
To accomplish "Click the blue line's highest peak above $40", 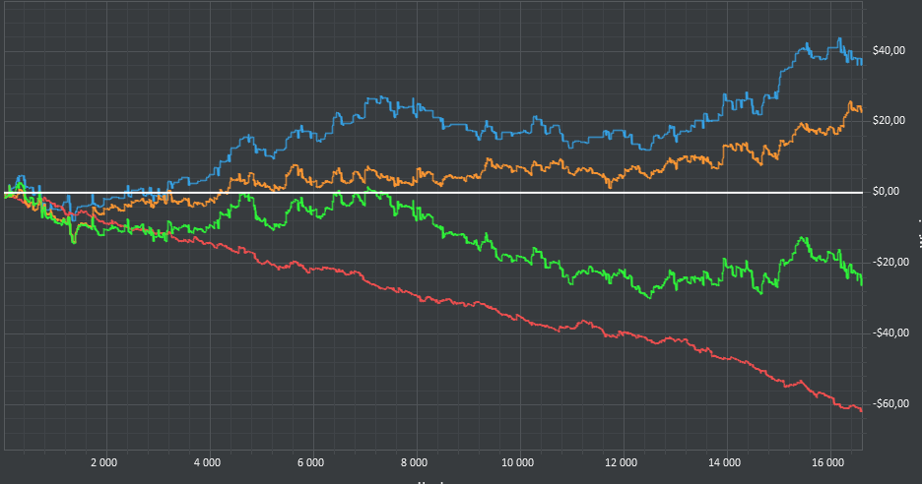I will coord(839,38).
